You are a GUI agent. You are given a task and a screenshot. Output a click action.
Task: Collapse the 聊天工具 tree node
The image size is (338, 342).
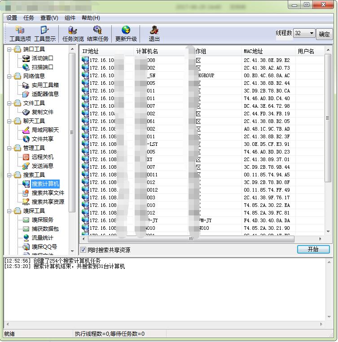(x=9, y=121)
